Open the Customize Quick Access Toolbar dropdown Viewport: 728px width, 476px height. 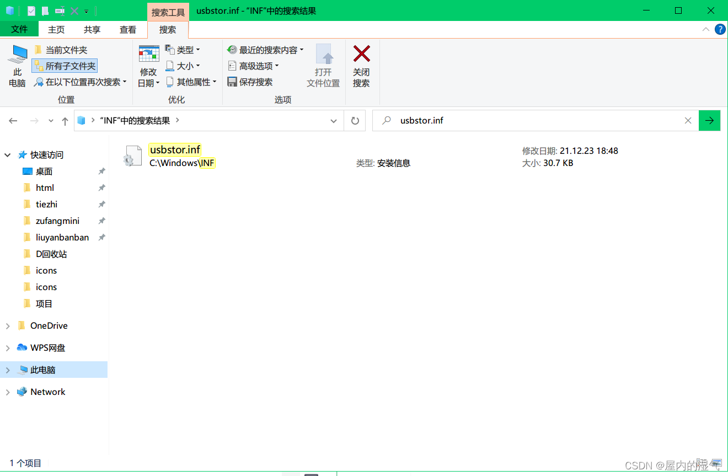point(87,11)
